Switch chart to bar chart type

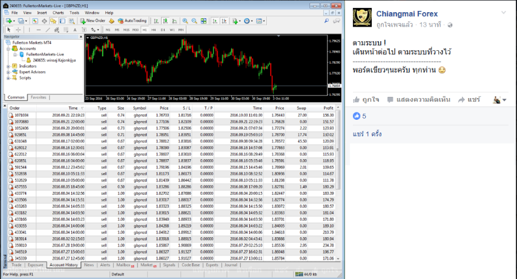(156, 21)
